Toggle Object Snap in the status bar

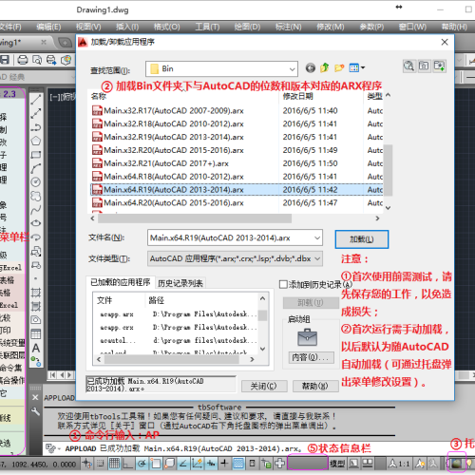[156, 464]
